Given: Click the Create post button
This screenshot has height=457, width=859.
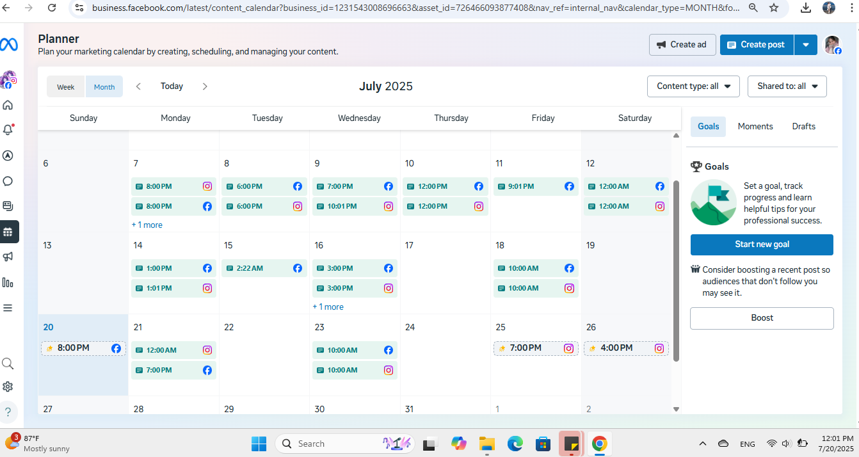Looking at the screenshot, I should click(x=757, y=45).
